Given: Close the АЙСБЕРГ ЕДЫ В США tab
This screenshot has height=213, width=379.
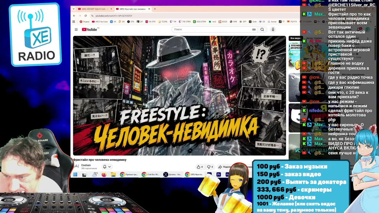Looking at the screenshot, I should 111,9.
